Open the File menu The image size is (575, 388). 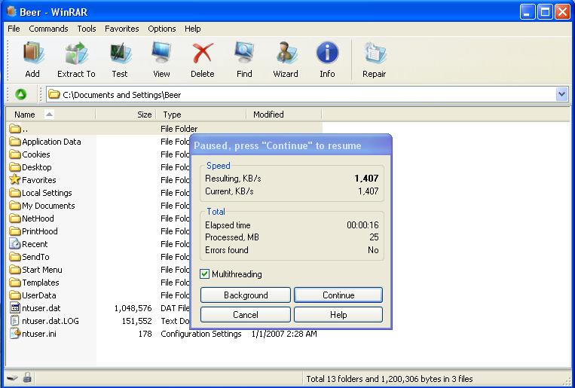(x=14, y=29)
